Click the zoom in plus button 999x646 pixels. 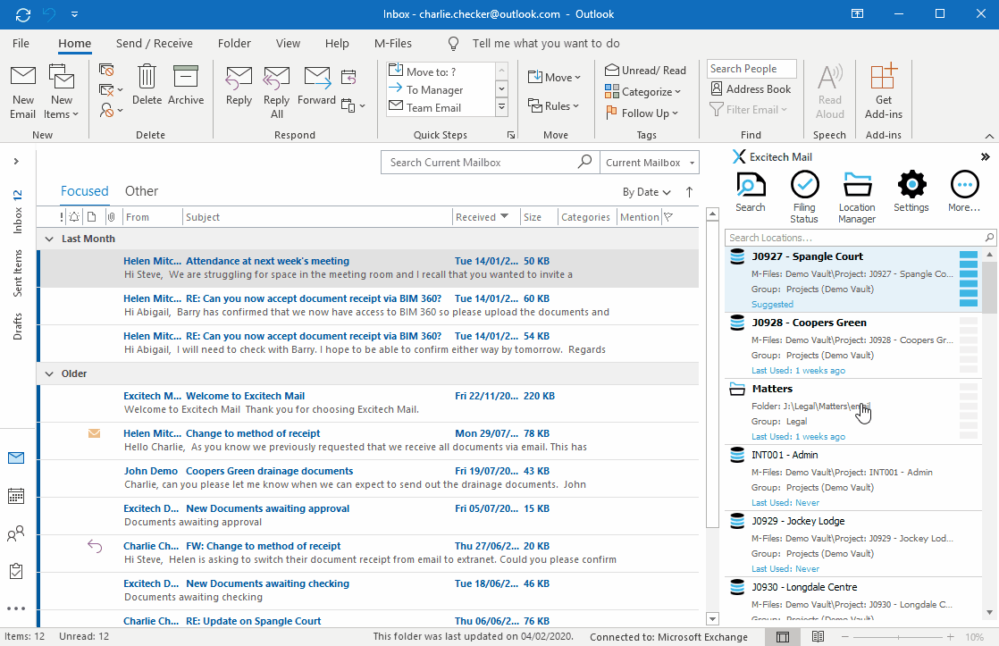(x=951, y=637)
